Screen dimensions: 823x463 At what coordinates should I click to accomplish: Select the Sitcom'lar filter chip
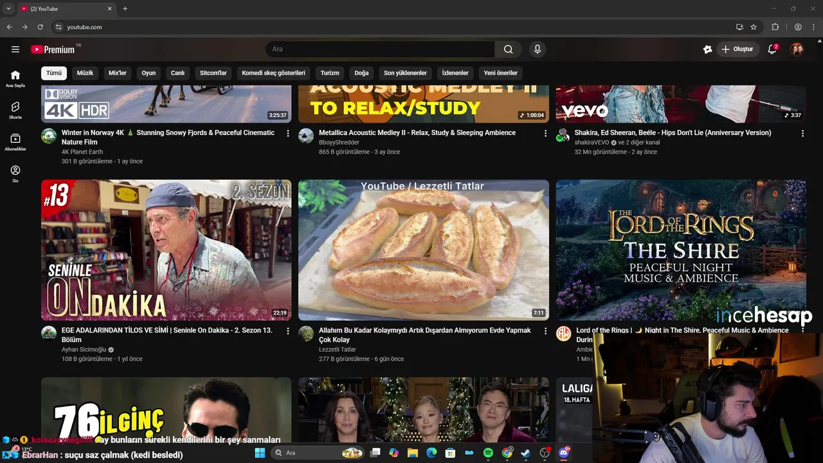(213, 73)
